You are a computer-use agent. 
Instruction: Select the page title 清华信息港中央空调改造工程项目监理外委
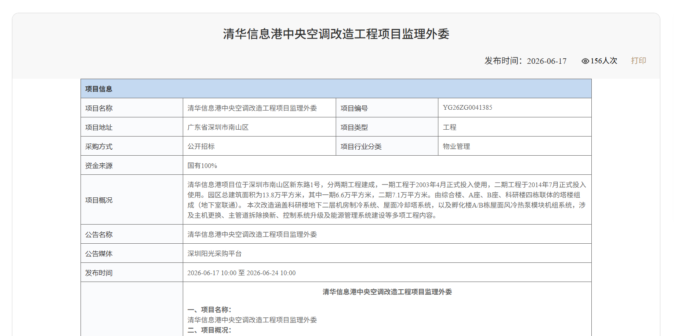click(x=336, y=34)
